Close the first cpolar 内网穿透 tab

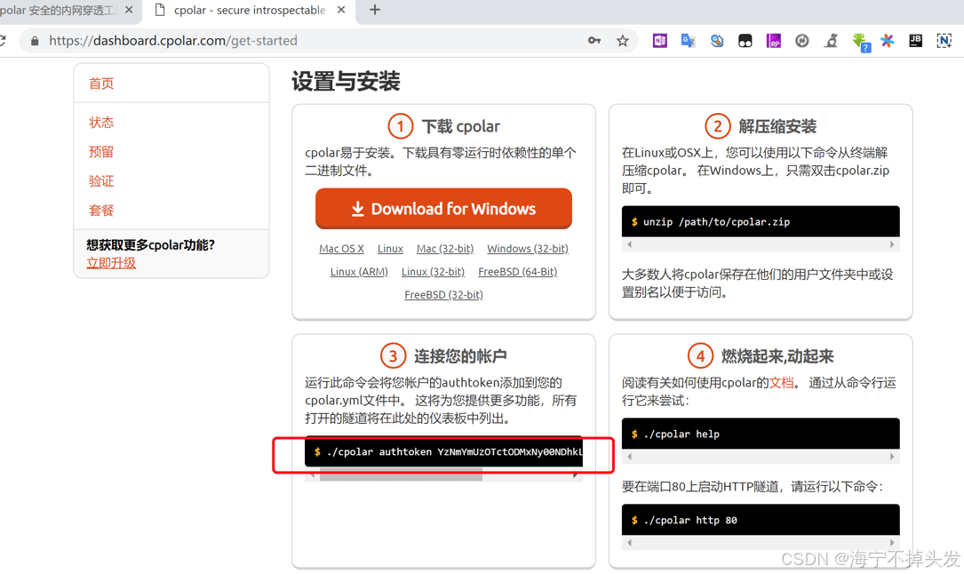click(129, 10)
